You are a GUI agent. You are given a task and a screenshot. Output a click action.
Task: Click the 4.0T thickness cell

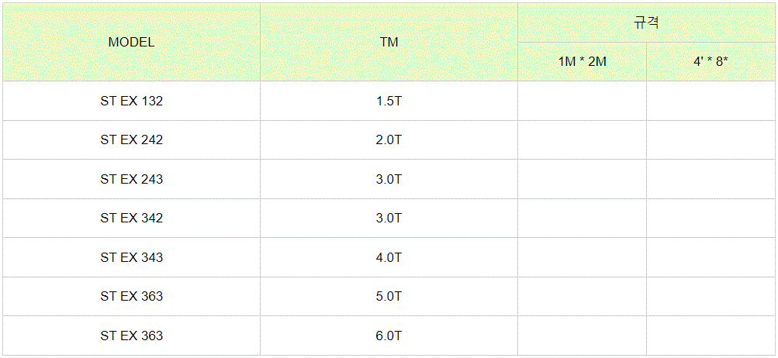(x=389, y=257)
